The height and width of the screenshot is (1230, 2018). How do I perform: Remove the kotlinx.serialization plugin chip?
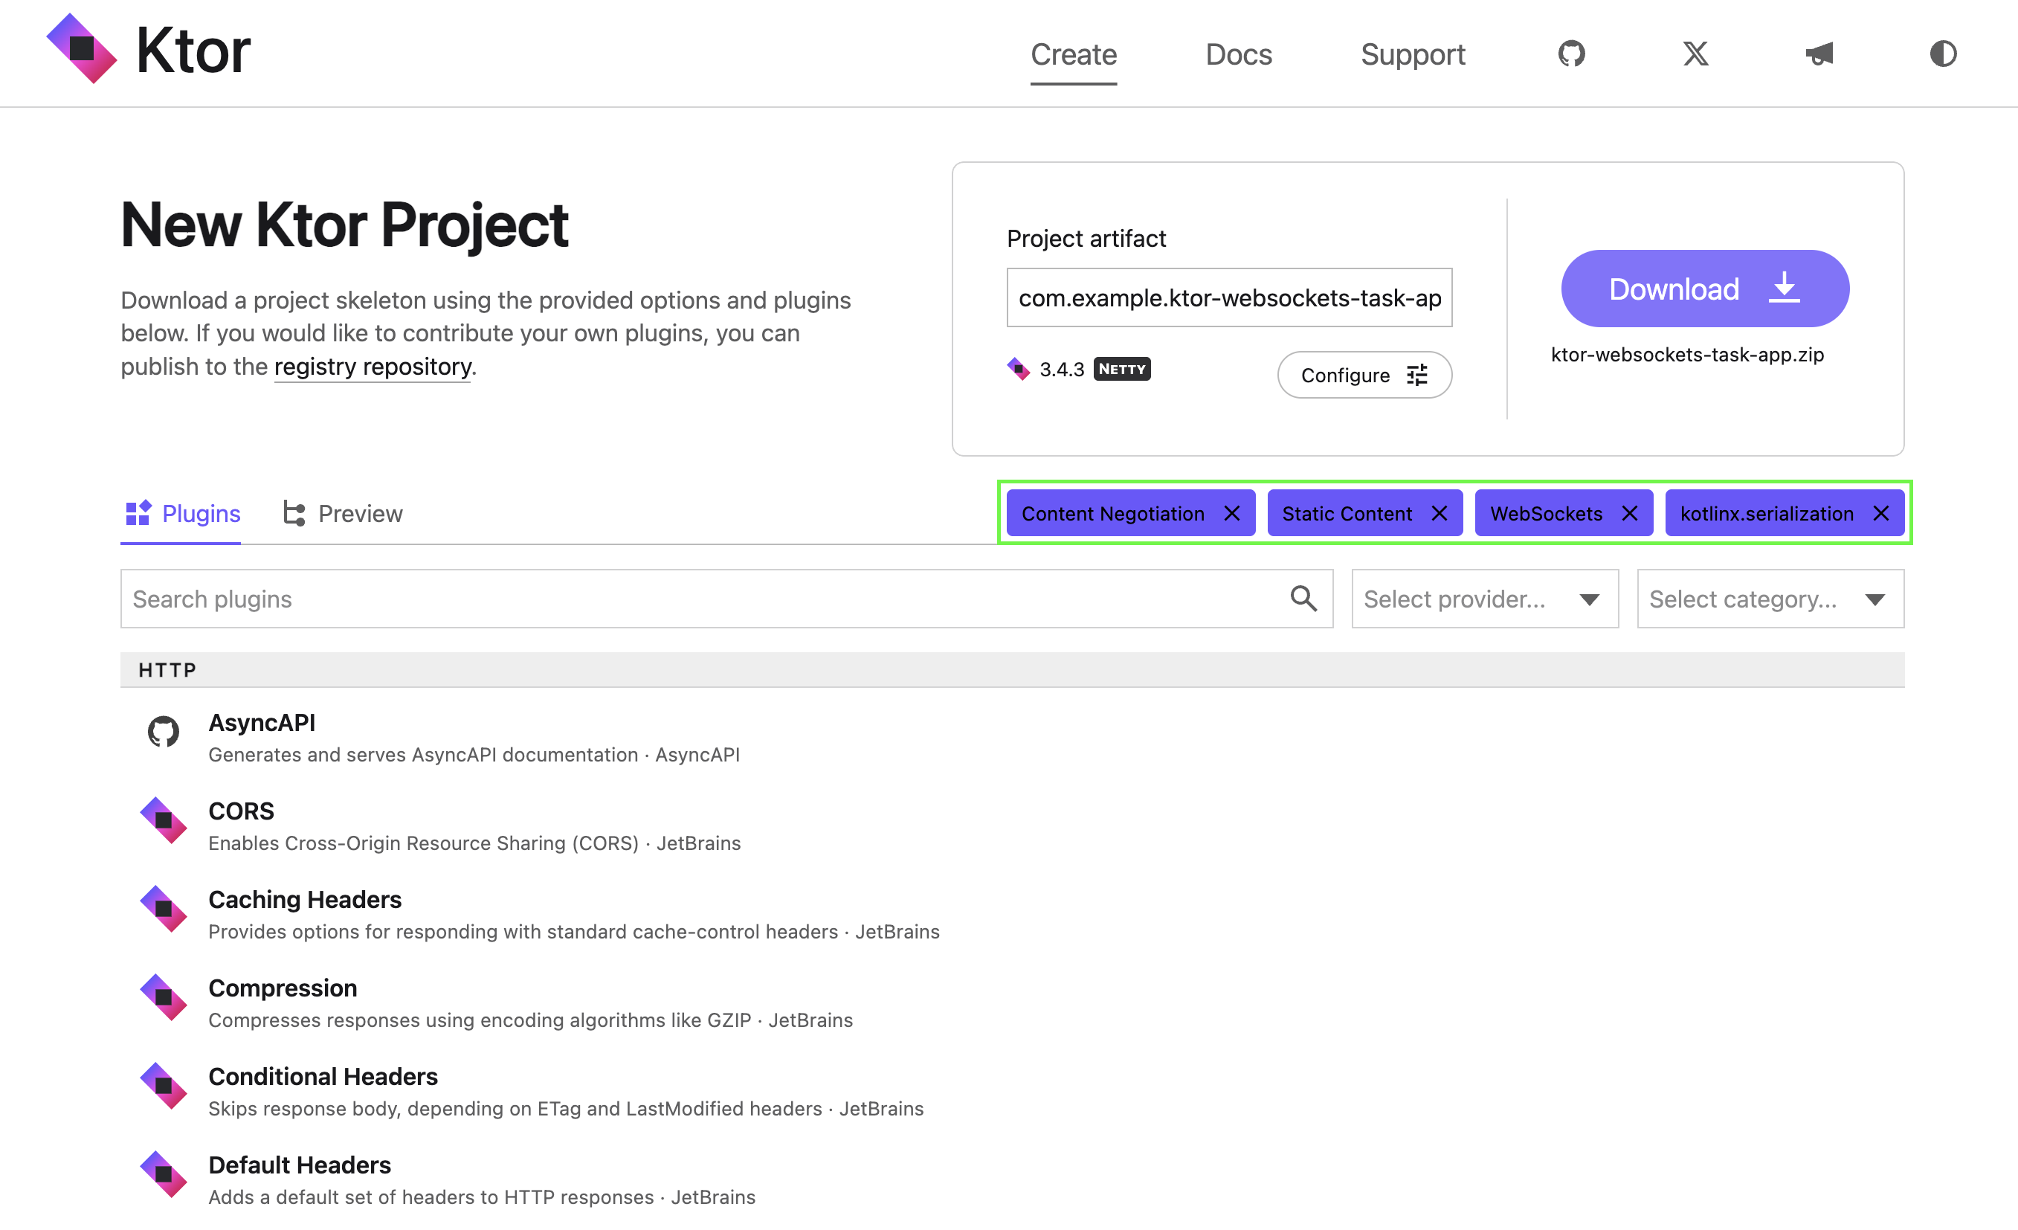pos(1880,513)
